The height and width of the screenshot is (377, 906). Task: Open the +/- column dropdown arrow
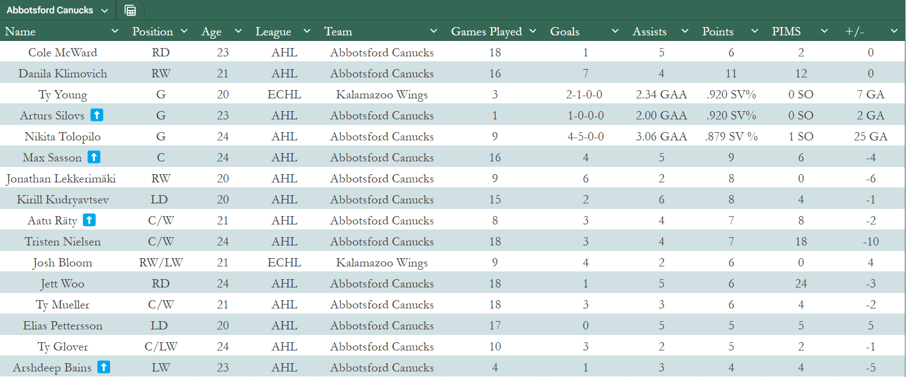point(894,31)
